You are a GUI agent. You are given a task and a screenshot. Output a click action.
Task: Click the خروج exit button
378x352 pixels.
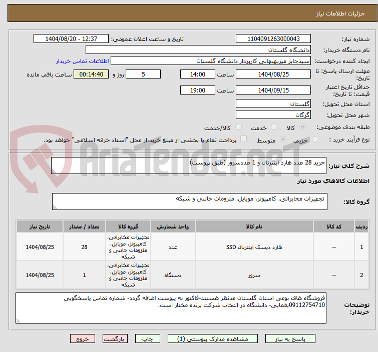[x=83, y=339]
